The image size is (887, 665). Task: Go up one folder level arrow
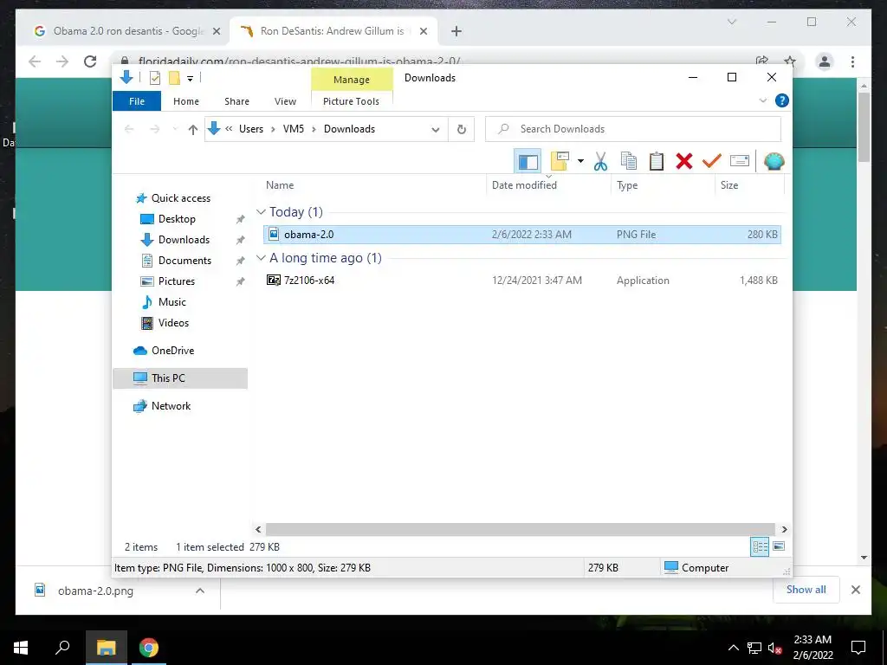click(193, 130)
